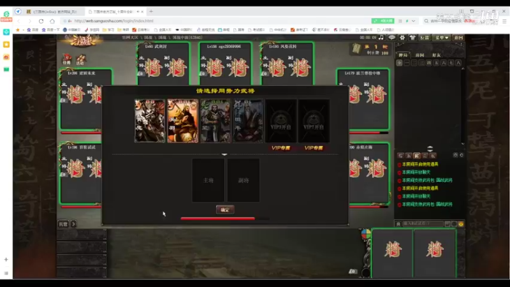Select the 一 round filter button

pos(407,63)
